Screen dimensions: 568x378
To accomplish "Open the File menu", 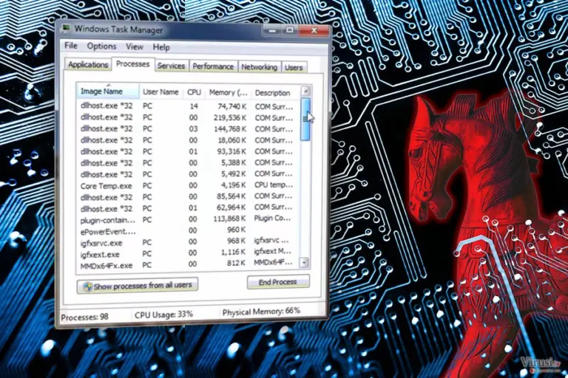I will (71, 46).
